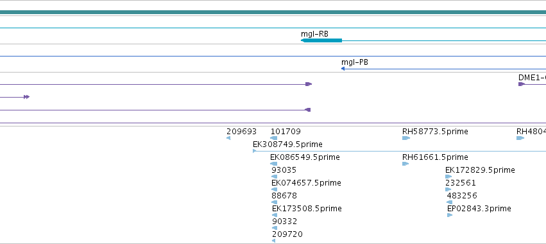
Task: Click the EK172829.5prime label
Action: point(480,170)
